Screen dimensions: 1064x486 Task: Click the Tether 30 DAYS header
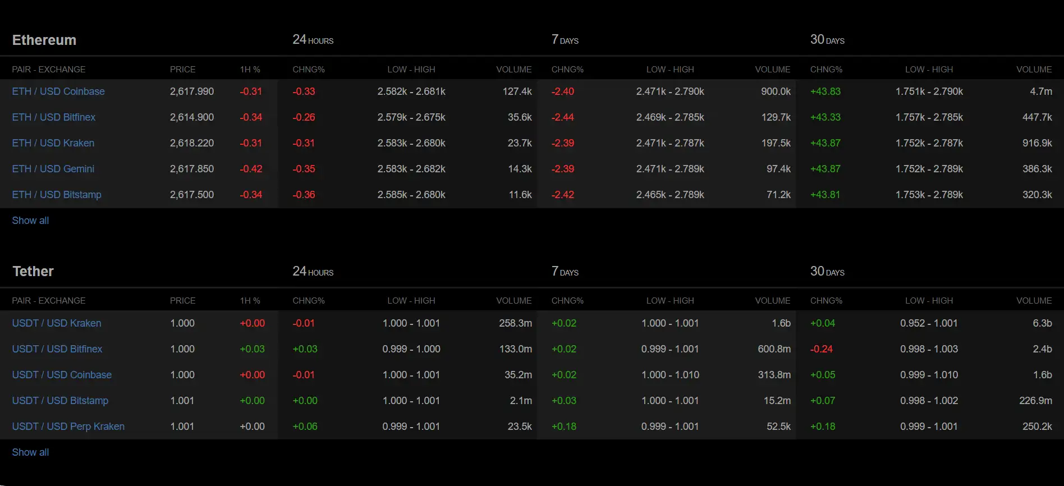827,272
